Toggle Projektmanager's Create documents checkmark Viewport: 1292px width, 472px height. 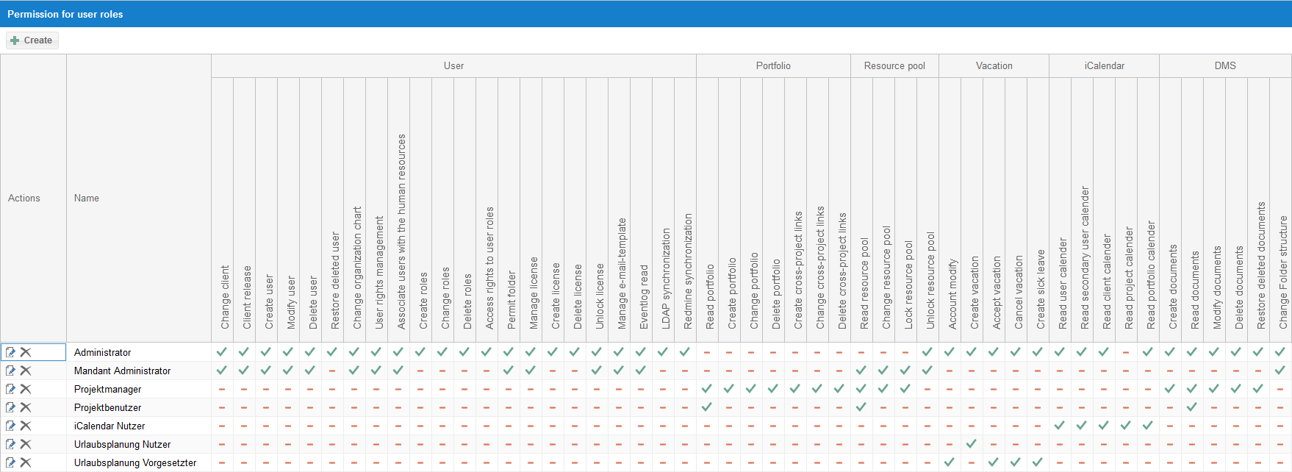pos(1170,389)
